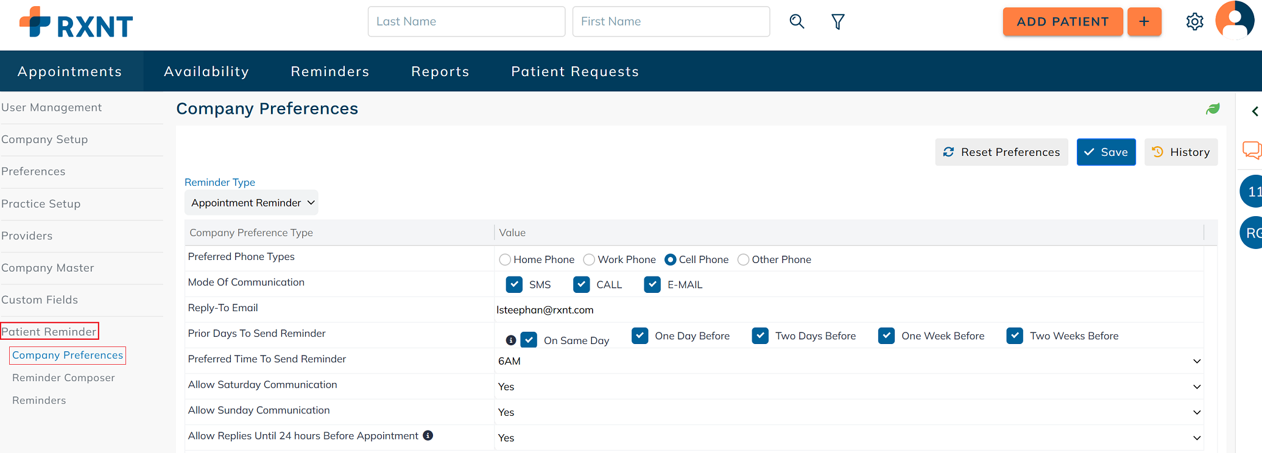Uncheck the On Same Day checkbox
Screen dimensions: 1262x453
[529, 340]
